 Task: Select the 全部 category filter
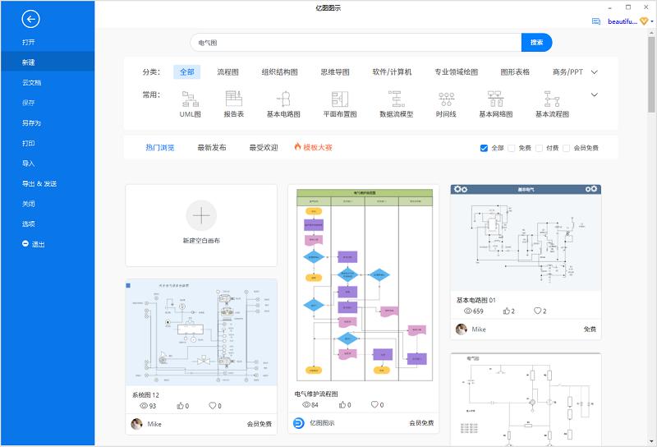click(187, 72)
